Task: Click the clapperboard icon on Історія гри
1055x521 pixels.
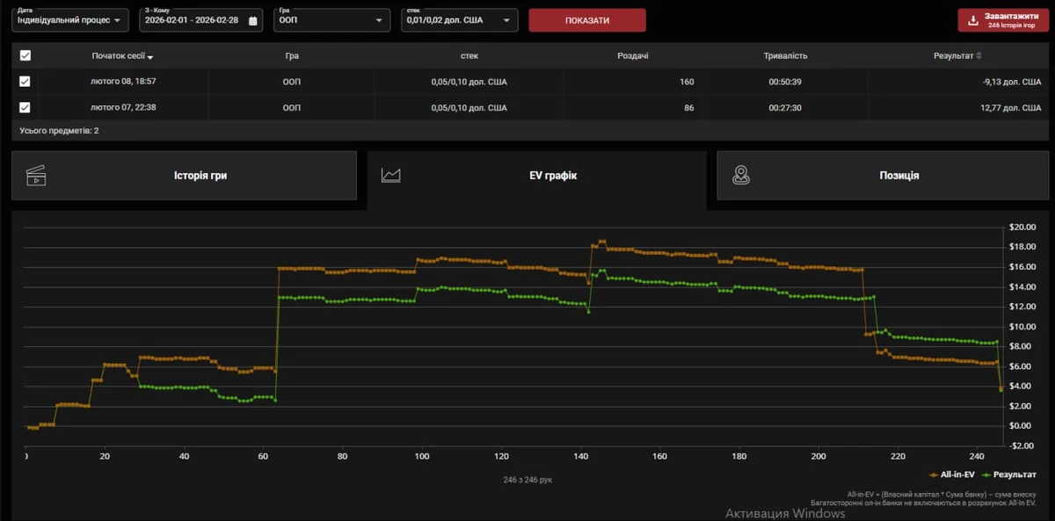Action: pyautogui.click(x=36, y=176)
